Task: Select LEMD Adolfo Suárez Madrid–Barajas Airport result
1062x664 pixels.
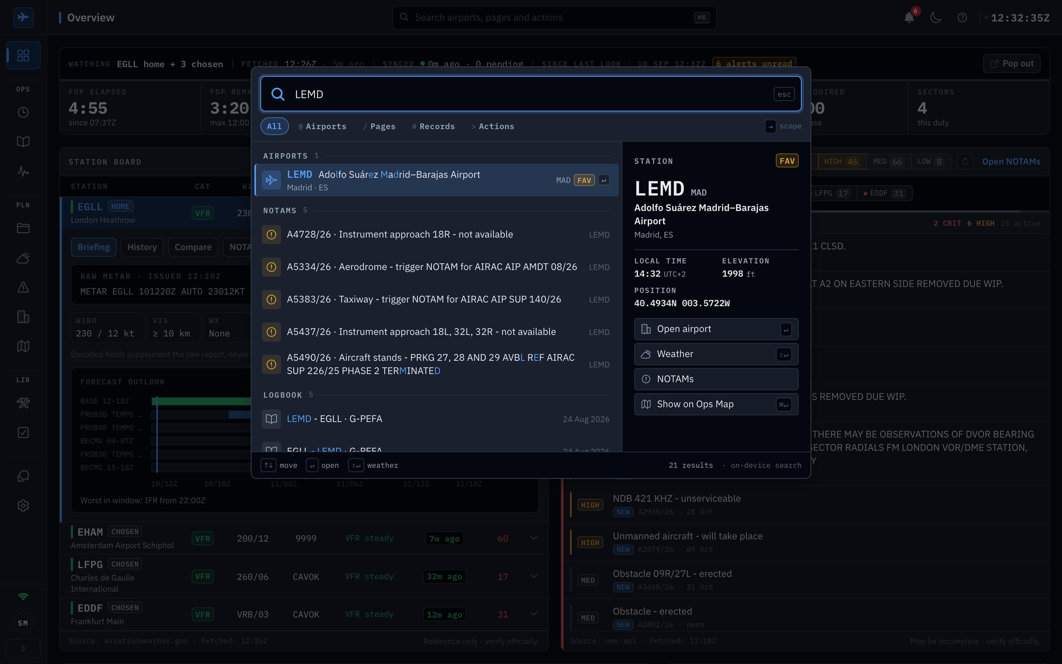Action: [x=437, y=180]
